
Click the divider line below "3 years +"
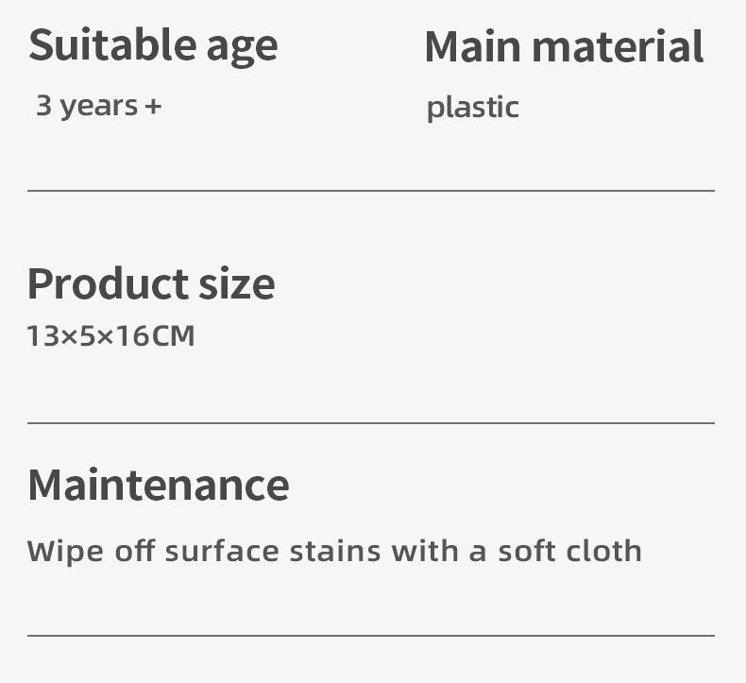coord(370,191)
